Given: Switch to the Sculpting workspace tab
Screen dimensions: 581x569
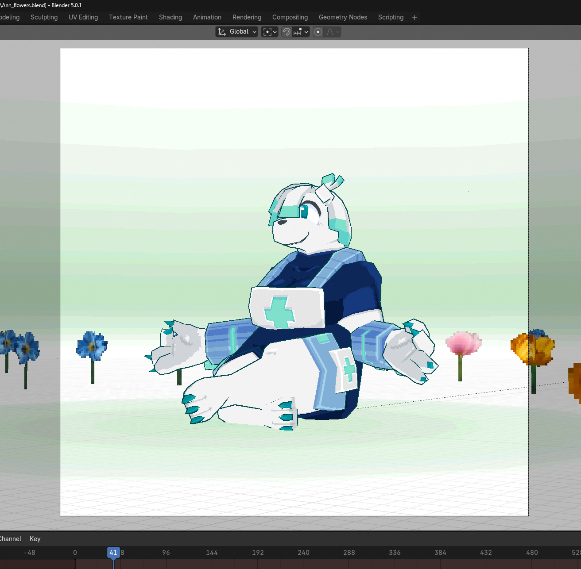Looking at the screenshot, I should 44,17.
